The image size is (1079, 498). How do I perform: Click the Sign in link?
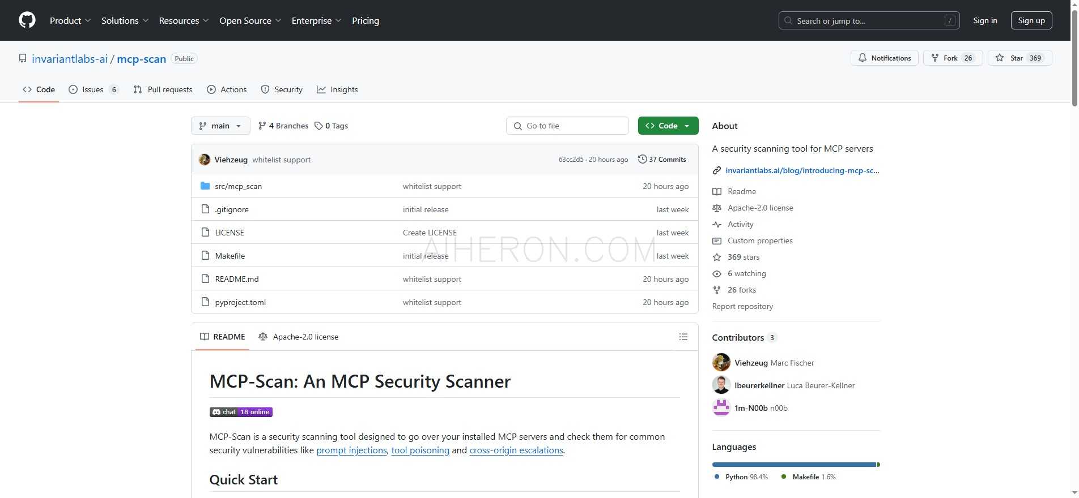985,20
